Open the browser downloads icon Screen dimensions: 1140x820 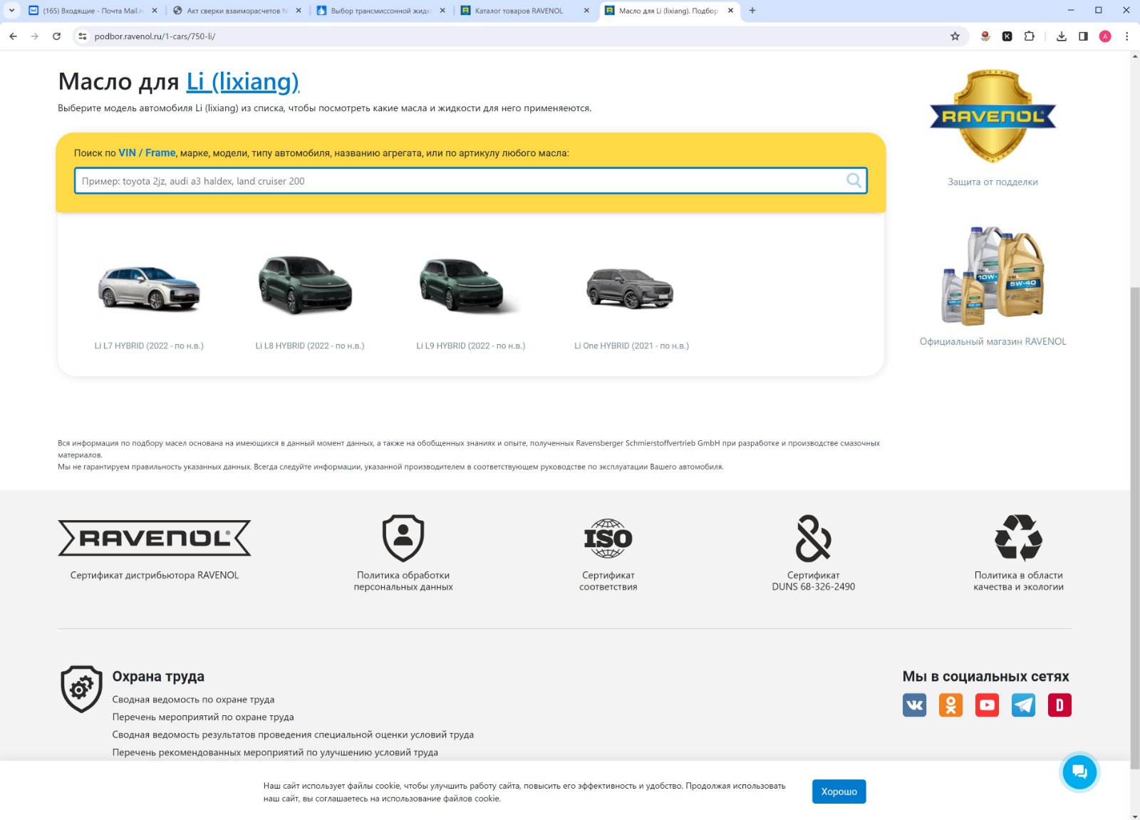coord(1061,36)
